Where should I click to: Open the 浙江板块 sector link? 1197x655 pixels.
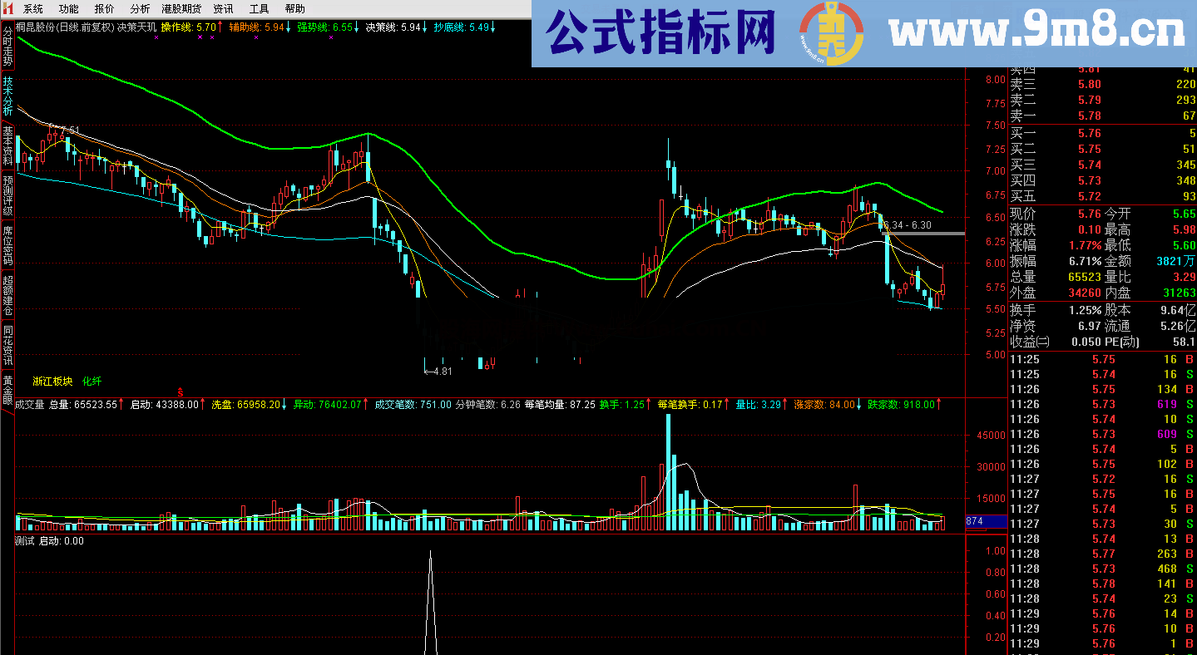[x=52, y=381]
